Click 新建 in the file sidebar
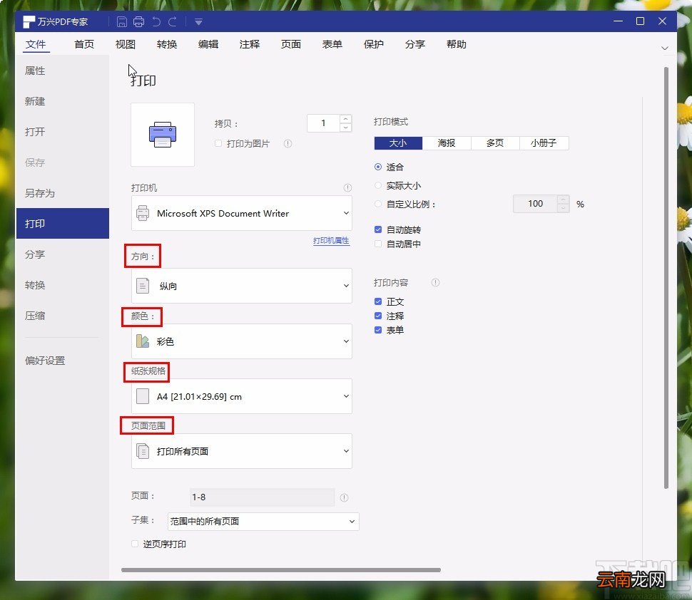 [x=62, y=101]
